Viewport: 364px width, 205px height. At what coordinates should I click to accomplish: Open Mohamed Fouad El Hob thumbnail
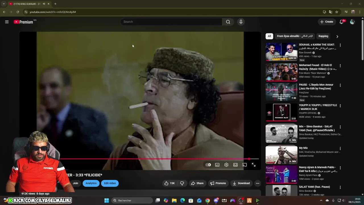282,72
